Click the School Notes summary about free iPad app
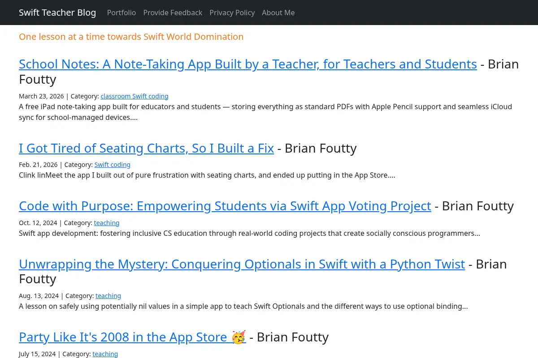This screenshot has width=538, height=358. click(265, 112)
